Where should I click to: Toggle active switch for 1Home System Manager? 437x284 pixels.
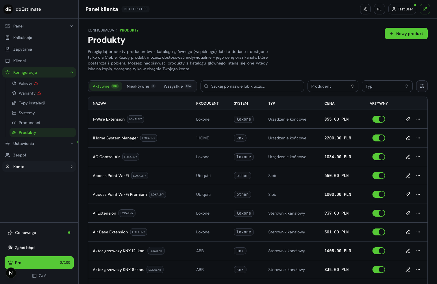(379, 138)
